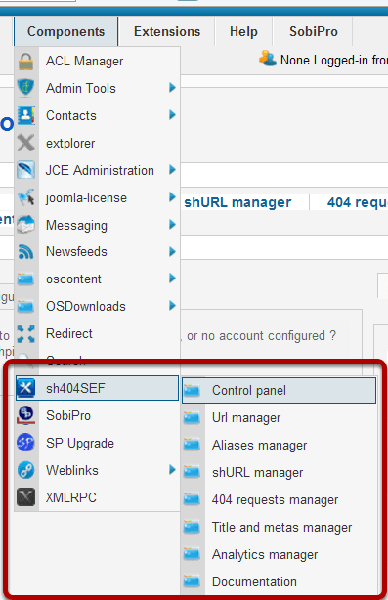Image resolution: width=388 pixels, height=600 pixels.
Task: Click the Messaging envelope icon
Action: (x=25, y=225)
